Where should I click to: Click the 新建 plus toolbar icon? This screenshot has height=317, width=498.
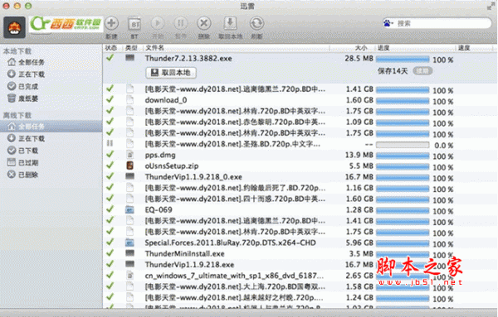coord(111,23)
